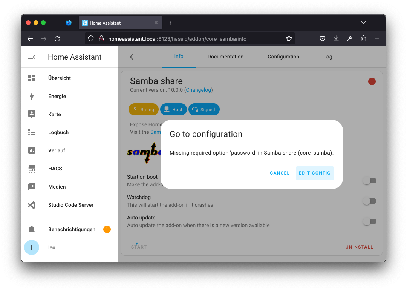Switch to the Configuration tab
Screen dimensions: 407x290
click(283, 57)
